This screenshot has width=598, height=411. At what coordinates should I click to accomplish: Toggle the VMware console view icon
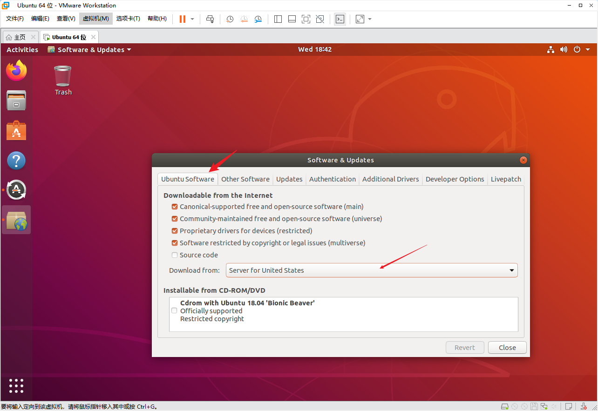pyautogui.click(x=340, y=19)
